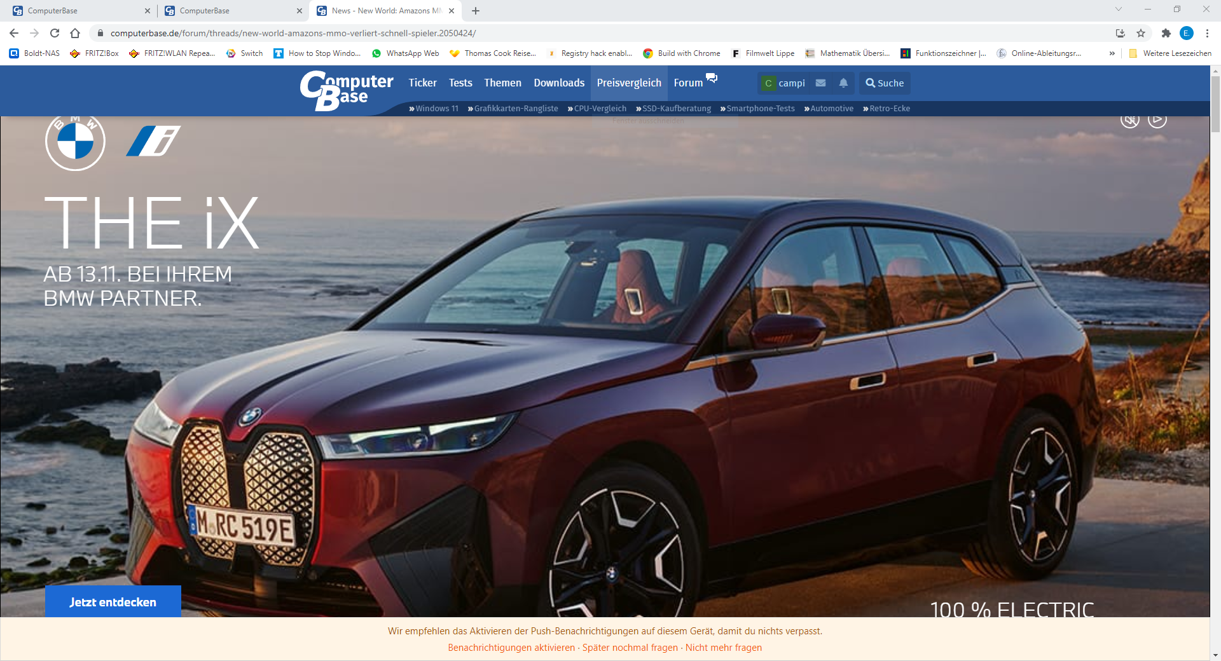Open the Ticker menu item
The width and height of the screenshot is (1221, 661).
422,83
